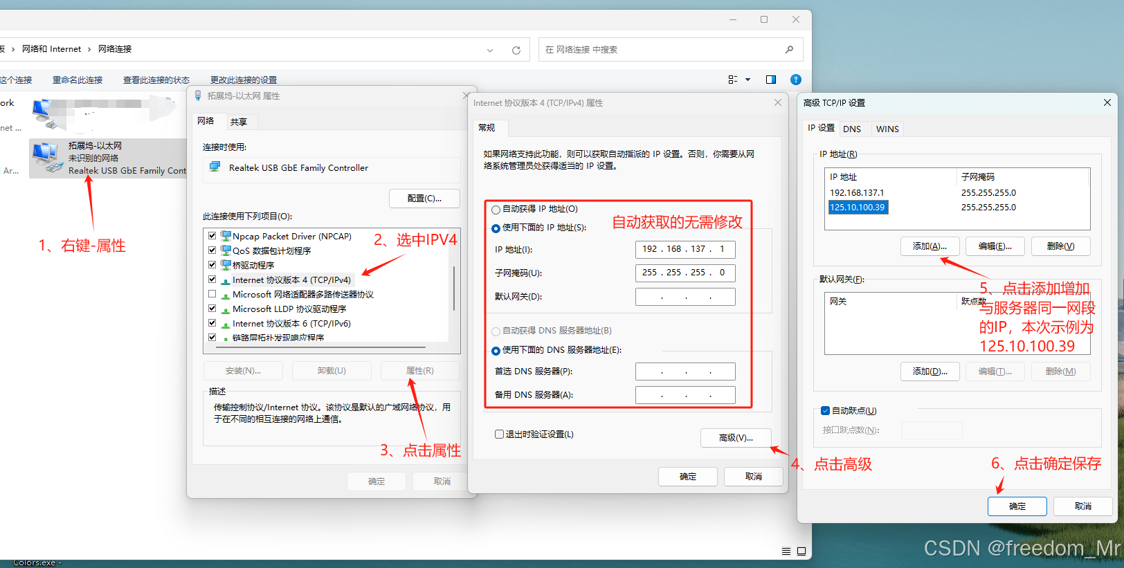Cancel the 高级 TCP/IP 设置 dialog
This screenshot has height=568, width=1124.
pyautogui.click(x=1083, y=506)
